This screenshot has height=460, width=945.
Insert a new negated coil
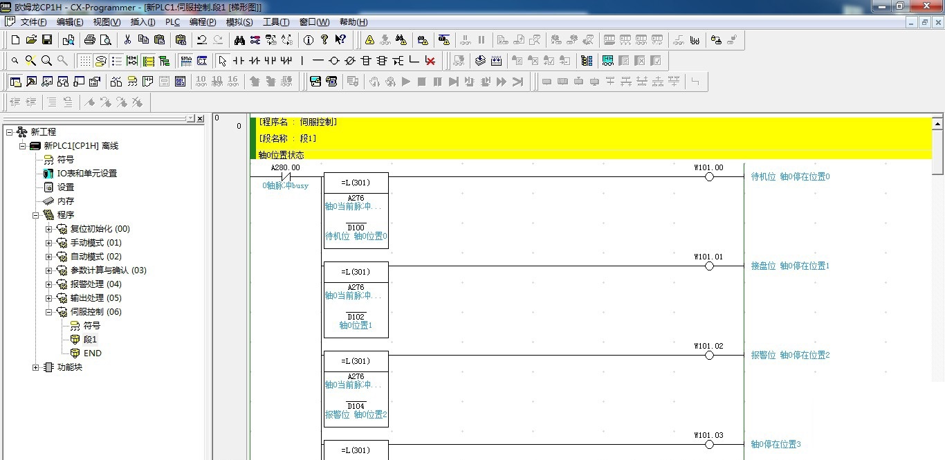[x=349, y=61]
